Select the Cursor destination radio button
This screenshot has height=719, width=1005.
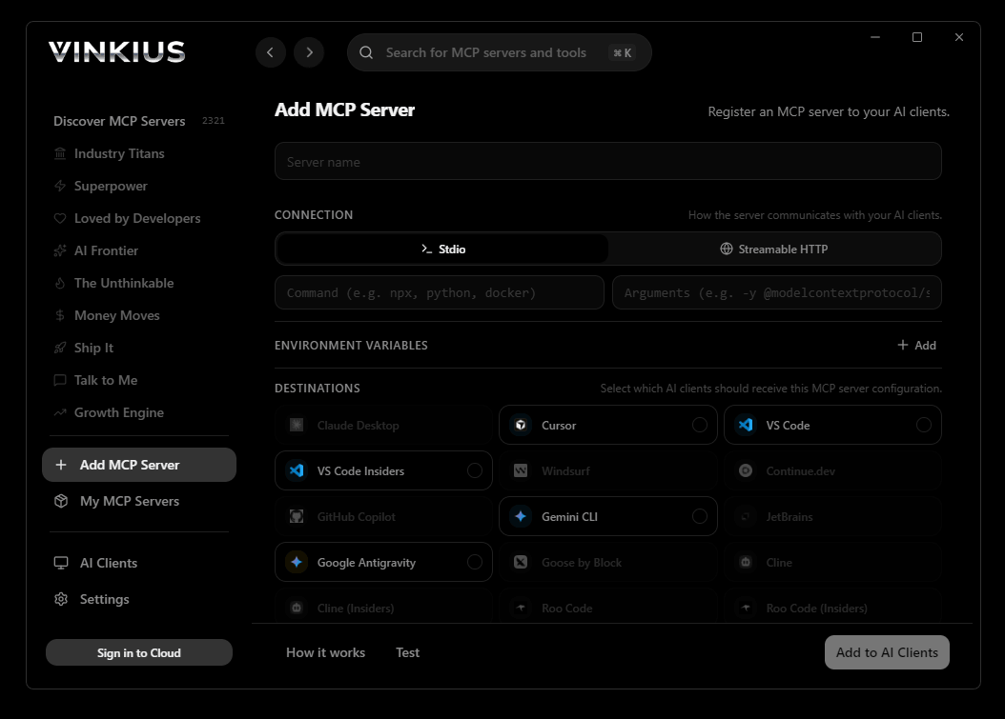(x=700, y=425)
